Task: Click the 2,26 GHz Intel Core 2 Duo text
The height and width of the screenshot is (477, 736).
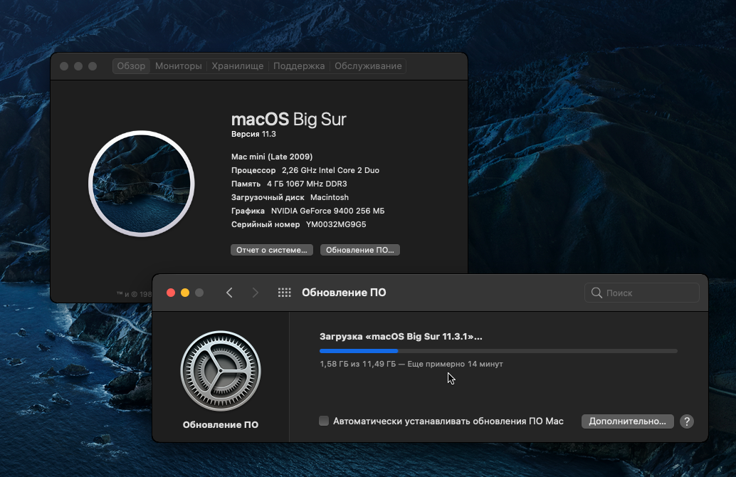Action: tap(330, 170)
